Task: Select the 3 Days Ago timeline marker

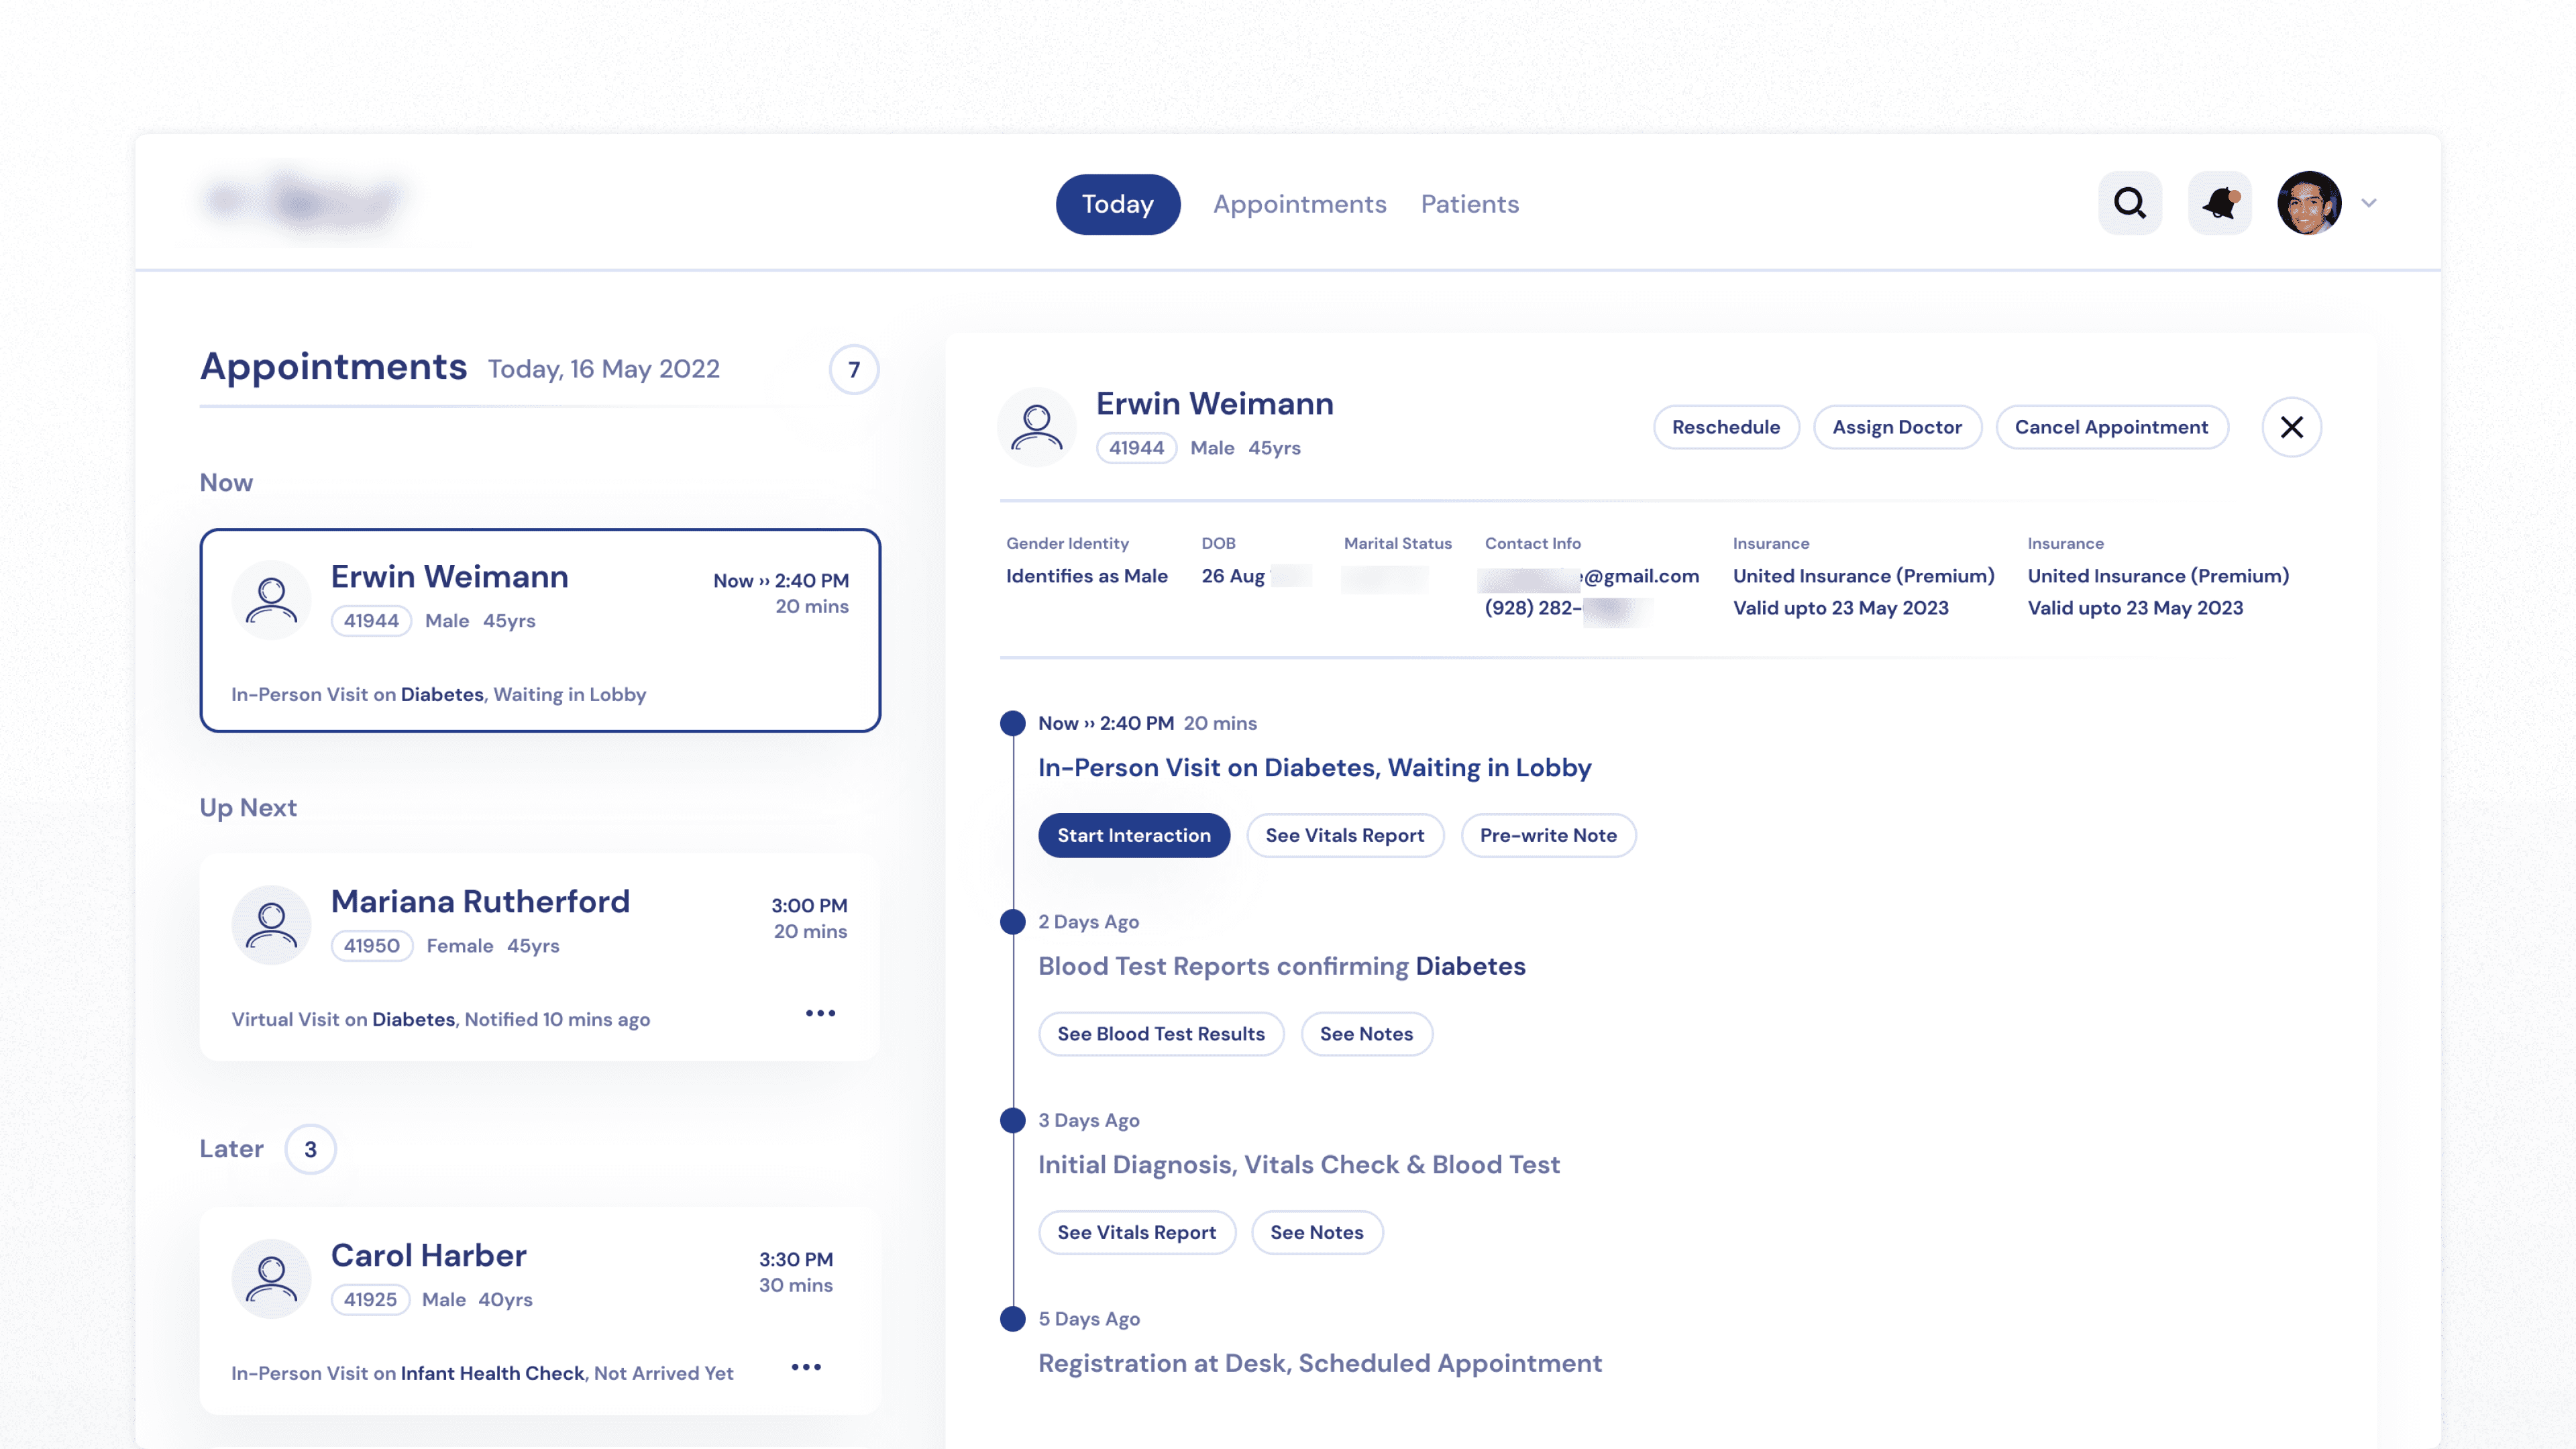Action: coord(1013,1120)
